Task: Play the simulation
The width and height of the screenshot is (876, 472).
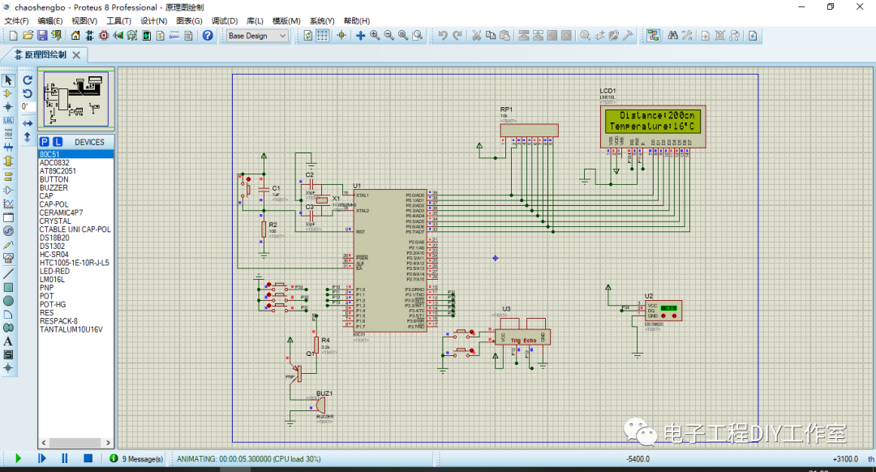Action: (18, 458)
